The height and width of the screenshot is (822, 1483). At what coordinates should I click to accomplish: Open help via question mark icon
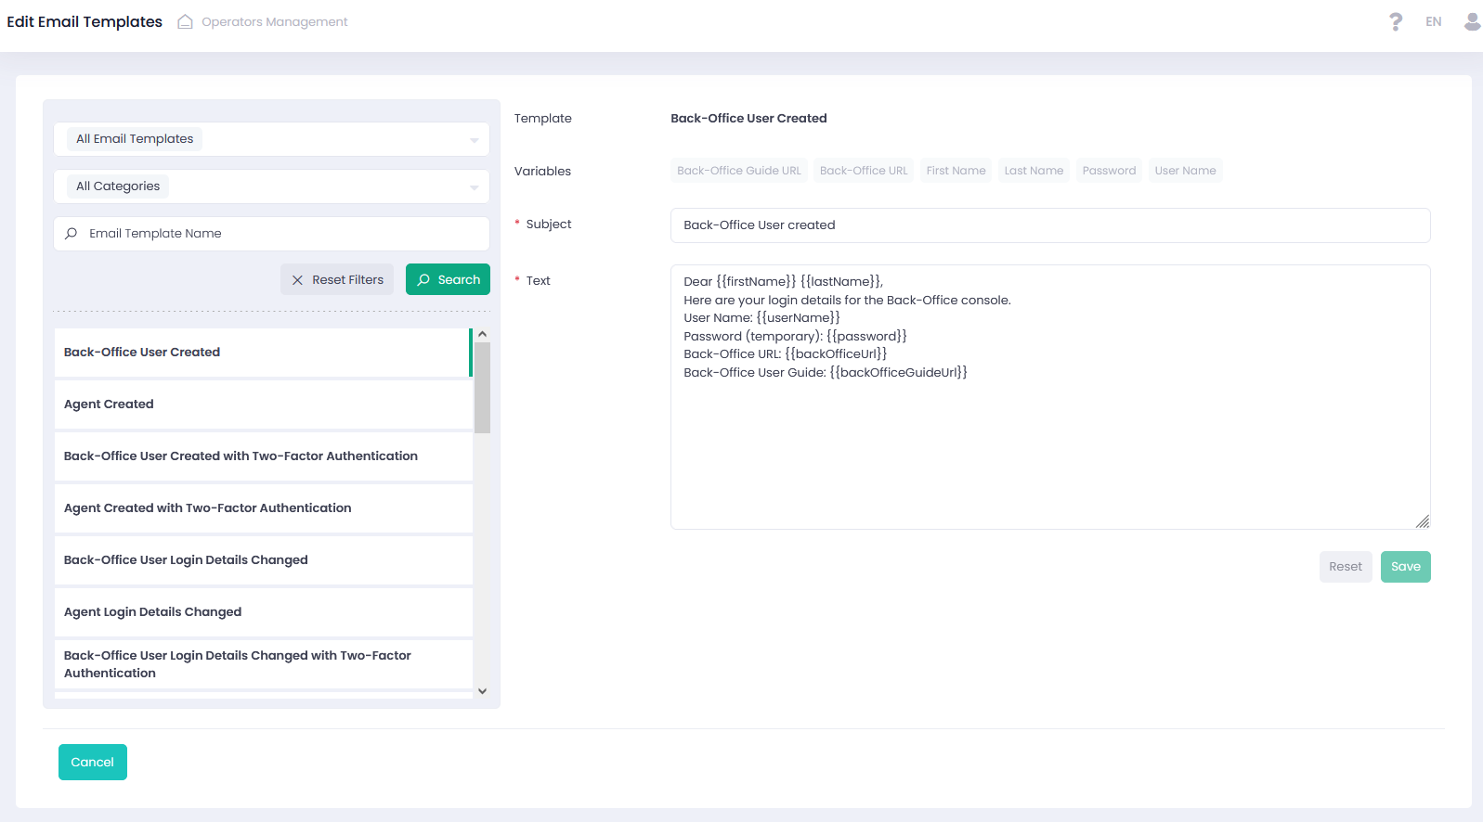pyautogui.click(x=1395, y=21)
